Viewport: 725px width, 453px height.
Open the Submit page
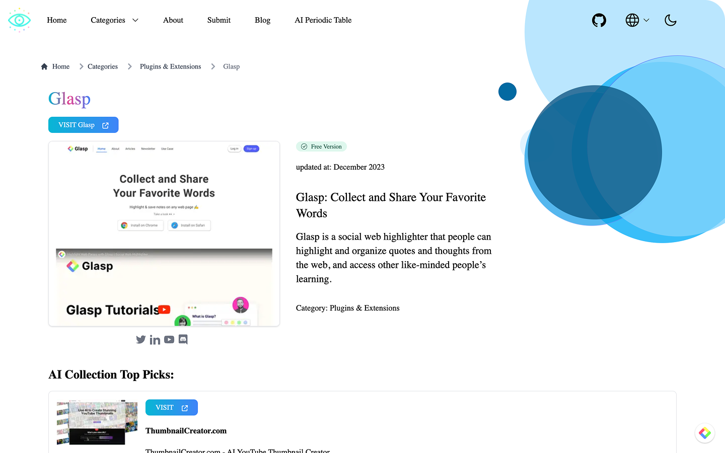(x=219, y=20)
